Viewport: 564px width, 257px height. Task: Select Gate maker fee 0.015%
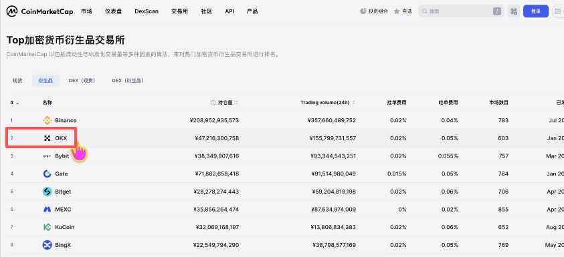pos(397,174)
